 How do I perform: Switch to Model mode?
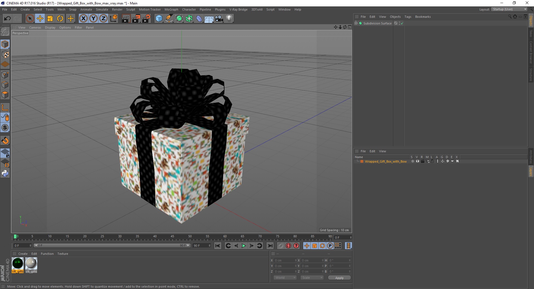pyautogui.click(x=5, y=44)
